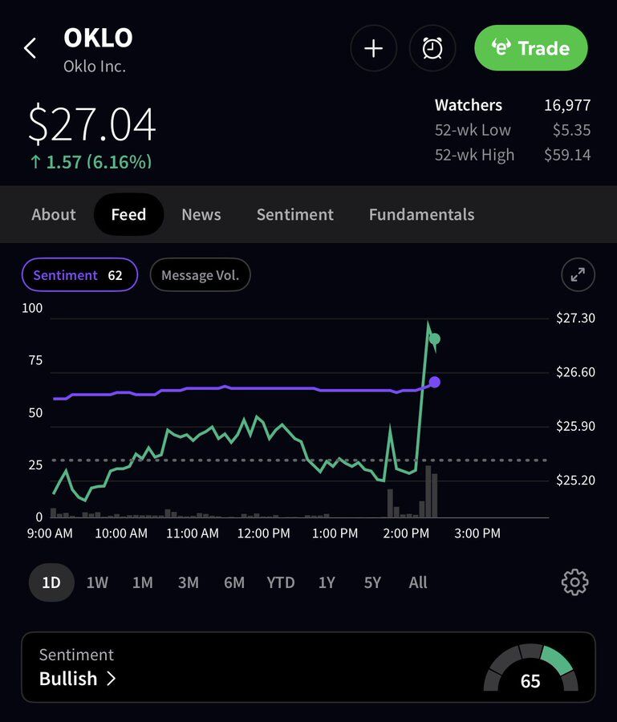Toggle the Message Vol. chart pill

coord(201,275)
